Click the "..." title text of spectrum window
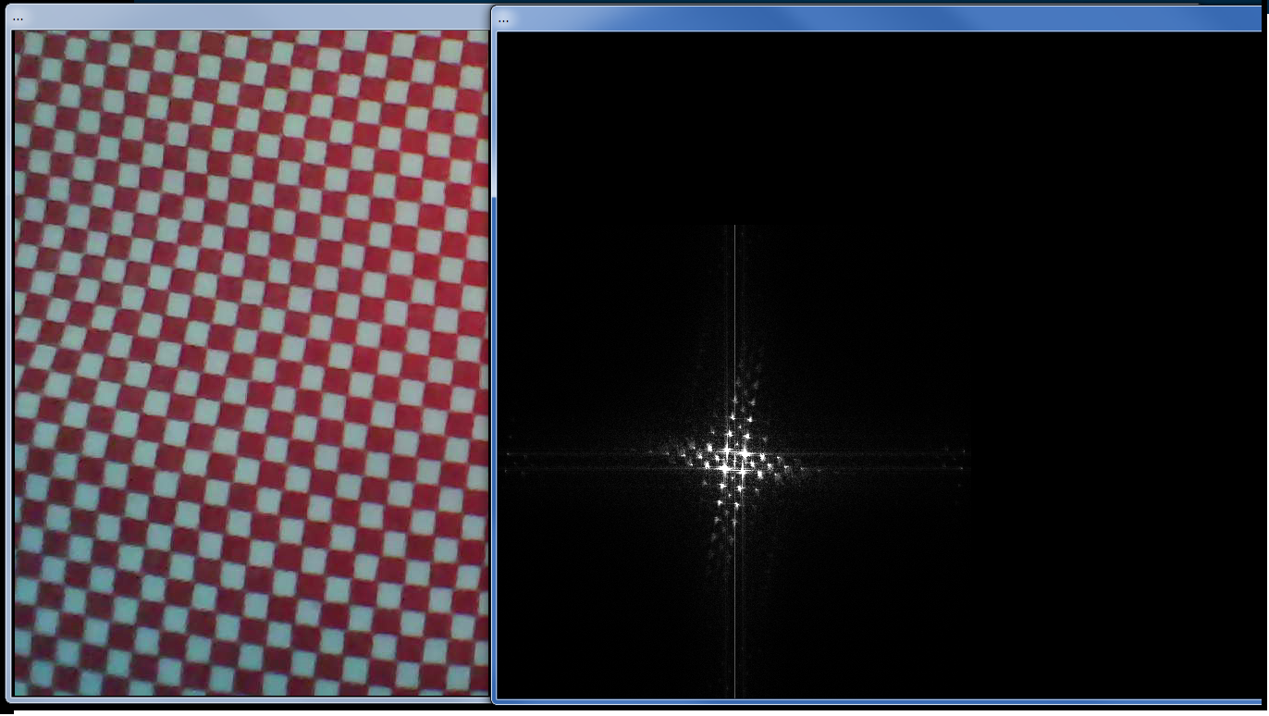1269x716 pixels. tap(503, 19)
